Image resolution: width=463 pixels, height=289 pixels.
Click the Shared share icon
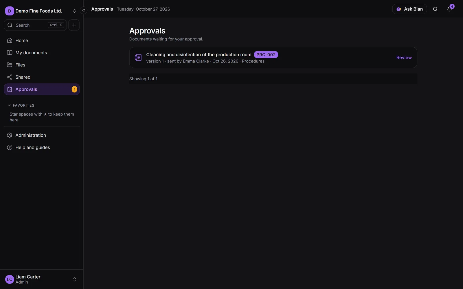10,77
